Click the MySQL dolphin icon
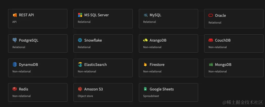 pyautogui.click(x=145, y=15)
